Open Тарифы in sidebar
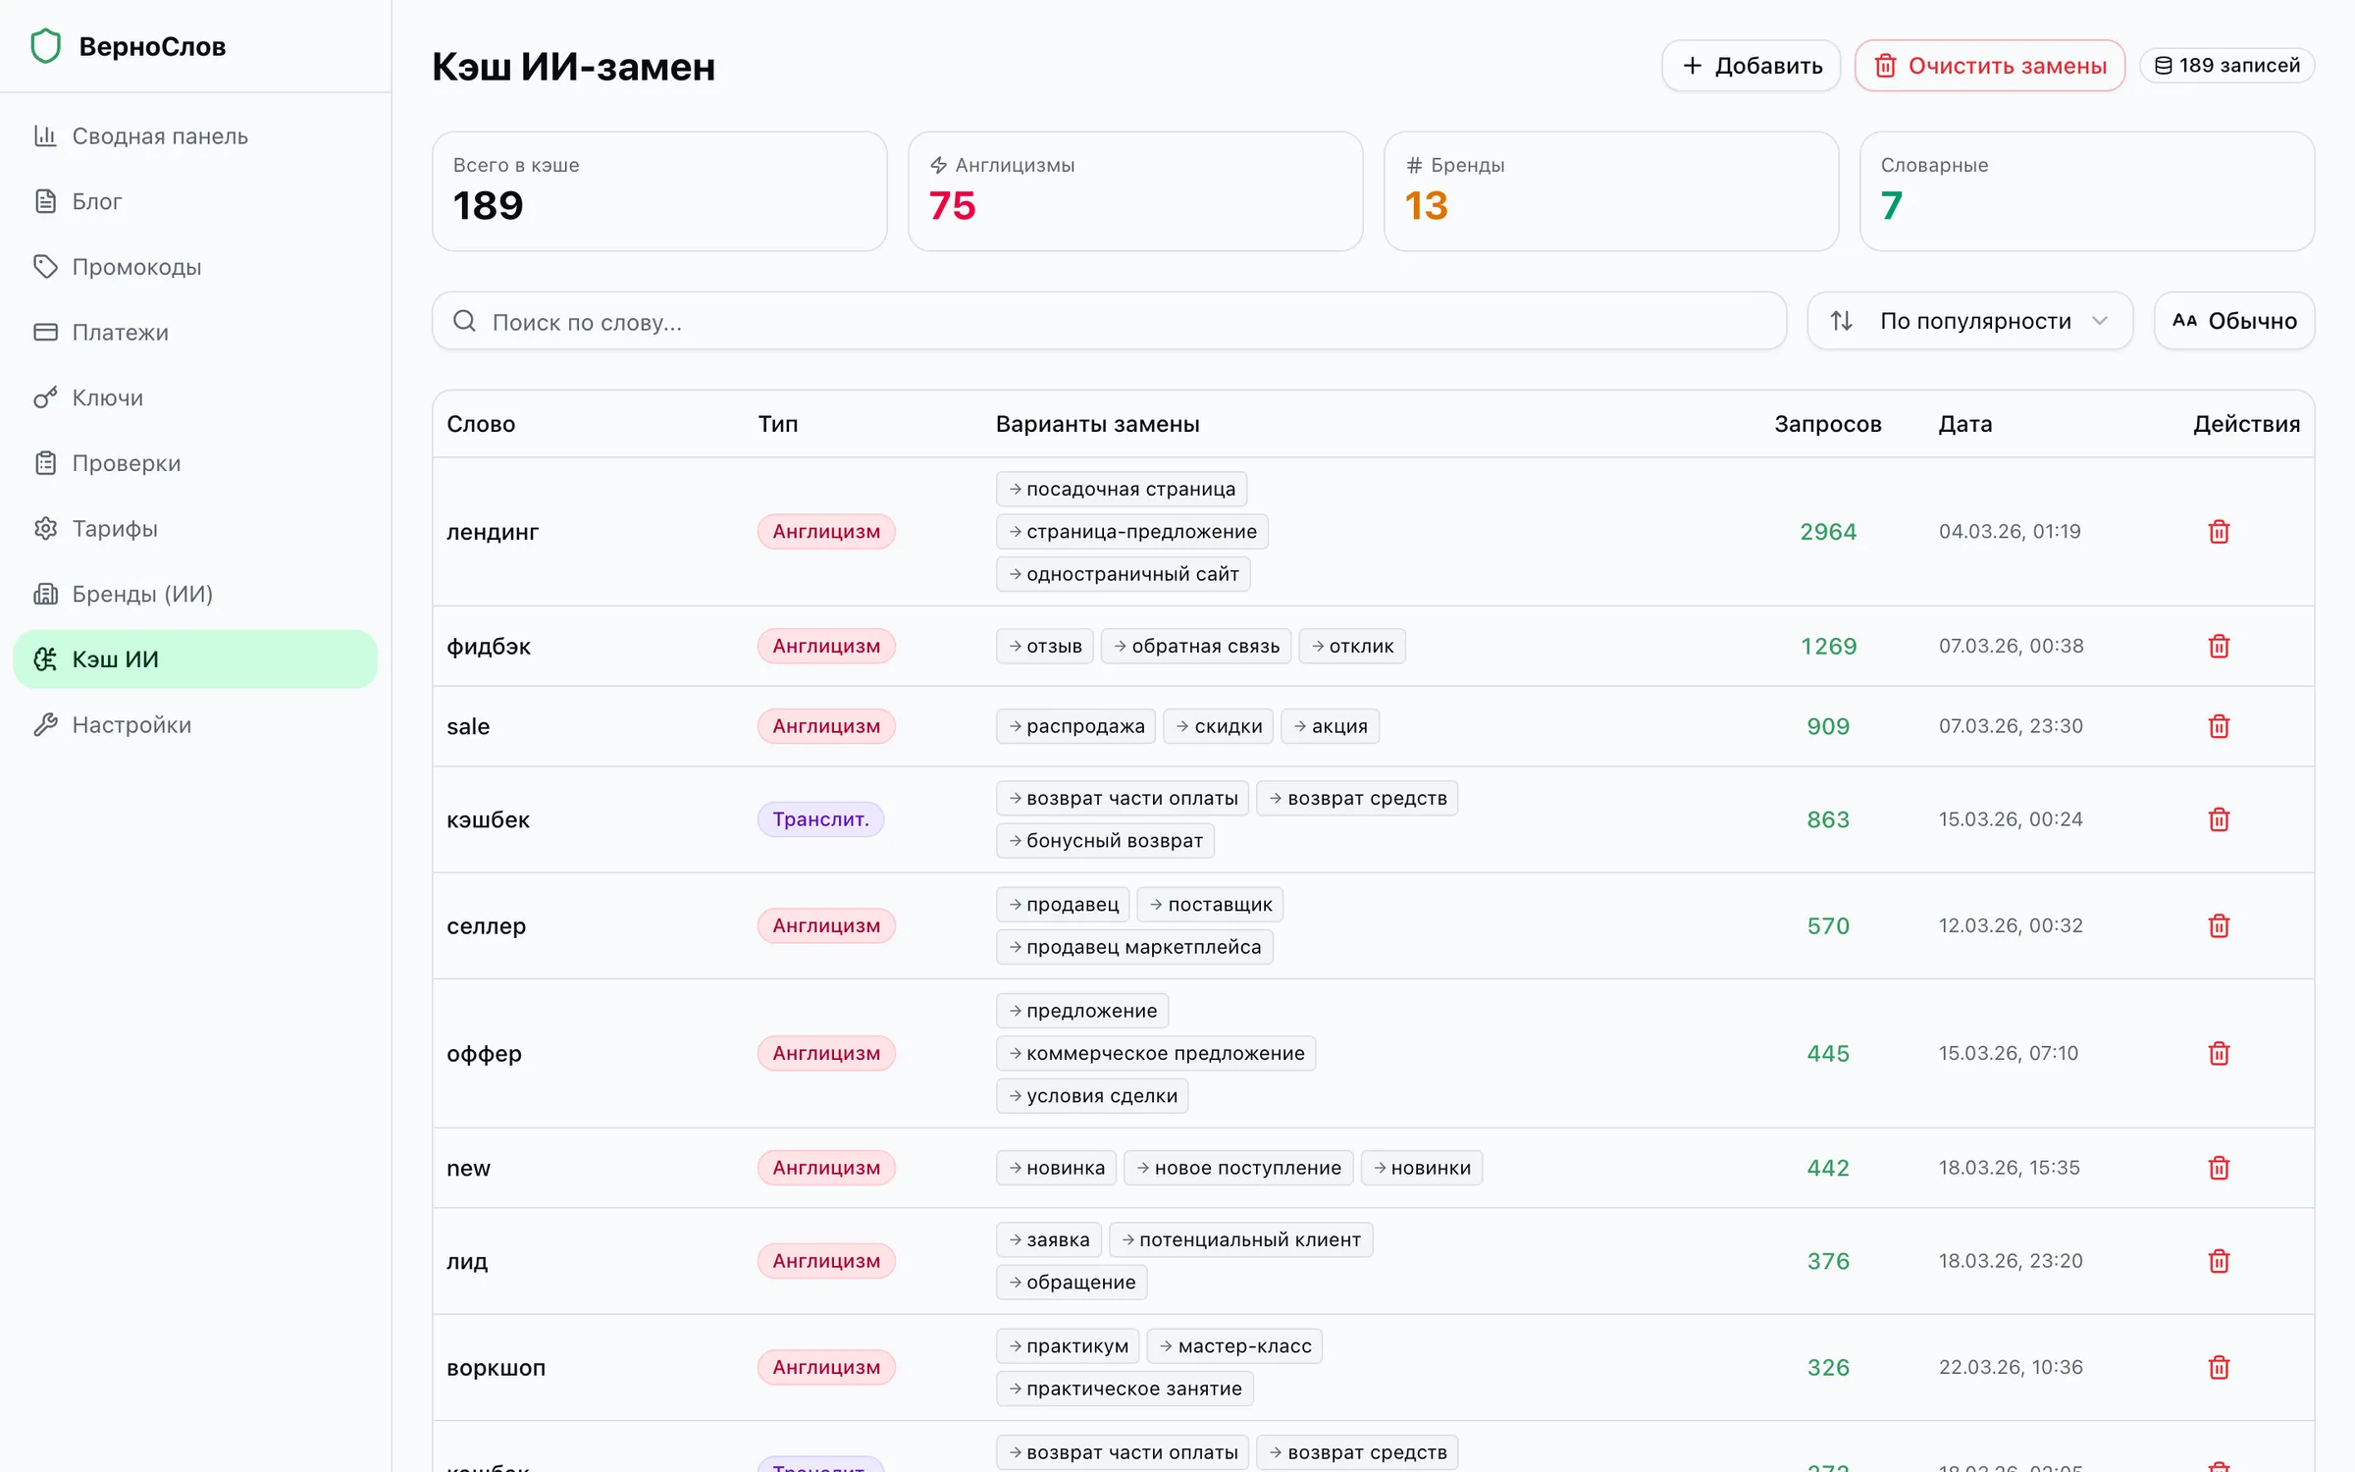This screenshot has width=2355, height=1472. (195, 529)
